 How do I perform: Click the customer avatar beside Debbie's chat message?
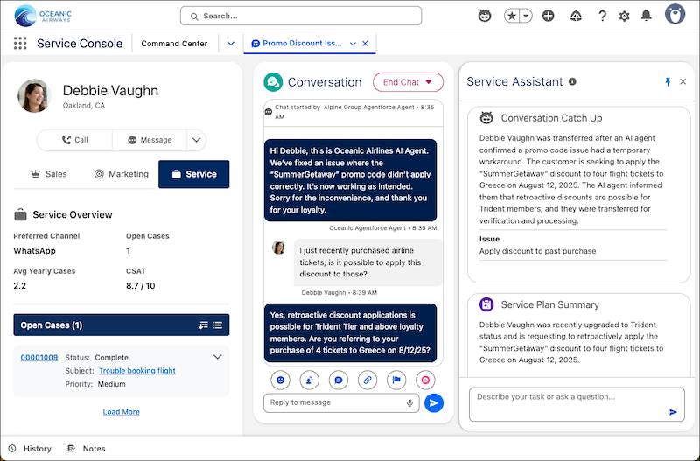pyautogui.click(x=278, y=248)
